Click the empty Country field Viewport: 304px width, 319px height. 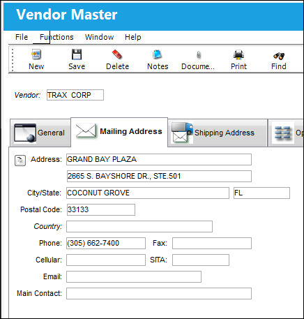(139, 226)
